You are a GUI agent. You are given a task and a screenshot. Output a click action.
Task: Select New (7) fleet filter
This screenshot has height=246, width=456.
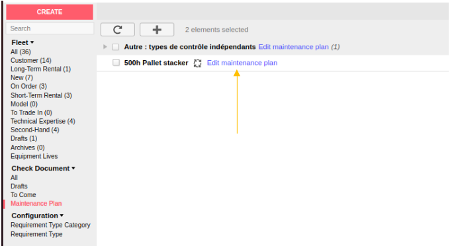tap(22, 77)
